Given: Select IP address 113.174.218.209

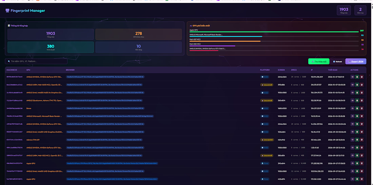Looking at the screenshot, I should (x=317, y=77).
